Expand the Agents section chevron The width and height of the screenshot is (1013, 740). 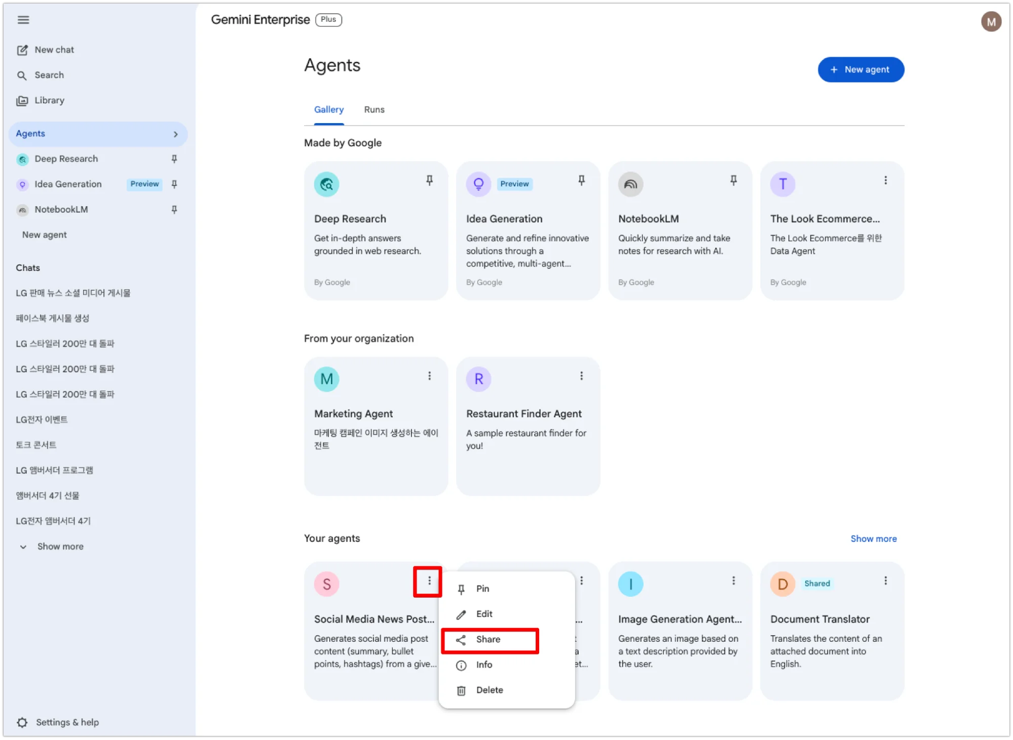tap(175, 134)
